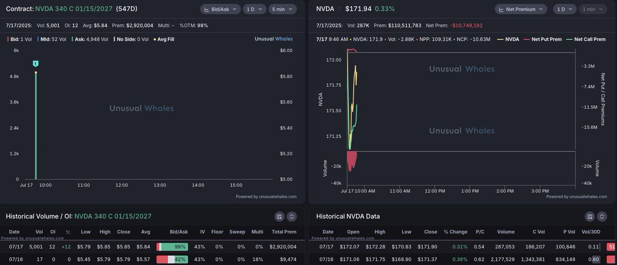Click the 5,001 Vol cell in 07/17 row
This screenshot has width=617, height=265.
pos(37,247)
